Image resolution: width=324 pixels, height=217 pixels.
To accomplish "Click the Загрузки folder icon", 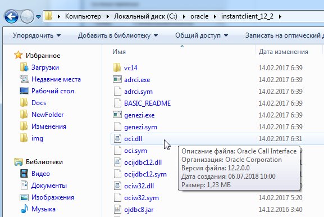I will pyautogui.click(x=24, y=67).
